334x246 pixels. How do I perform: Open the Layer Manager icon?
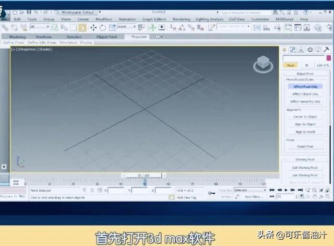click(x=277, y=28)
